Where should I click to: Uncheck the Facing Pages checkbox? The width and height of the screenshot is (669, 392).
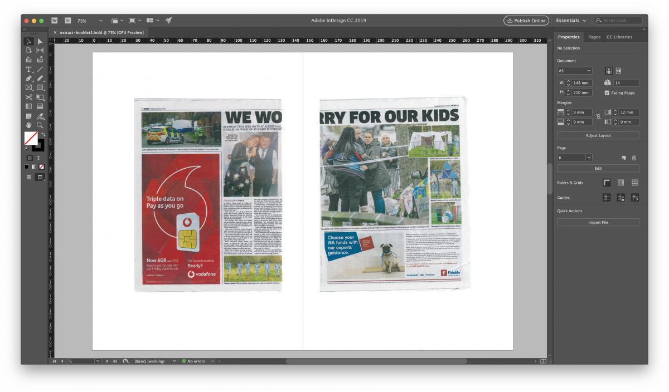tap(608, 93)
